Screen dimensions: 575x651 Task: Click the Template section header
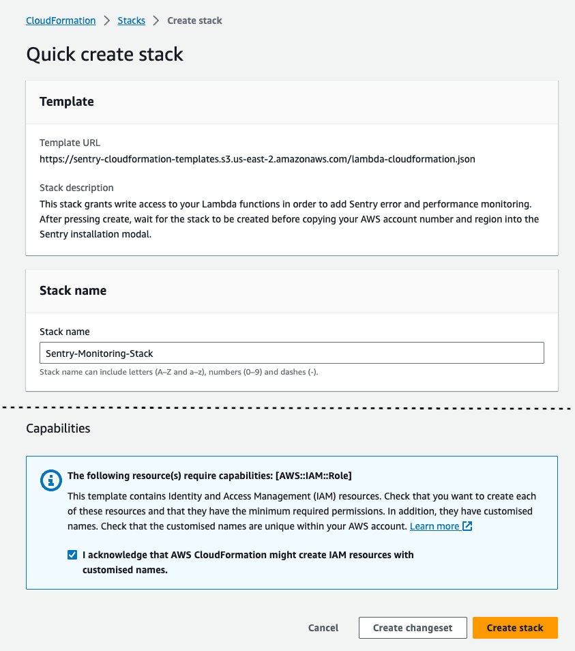click(x=67, y=102)
